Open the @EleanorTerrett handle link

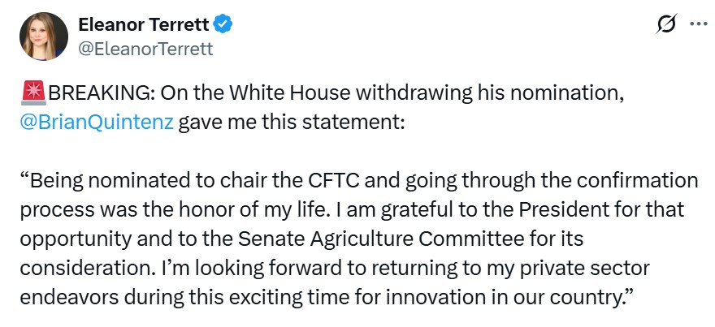tap(145, 49)
